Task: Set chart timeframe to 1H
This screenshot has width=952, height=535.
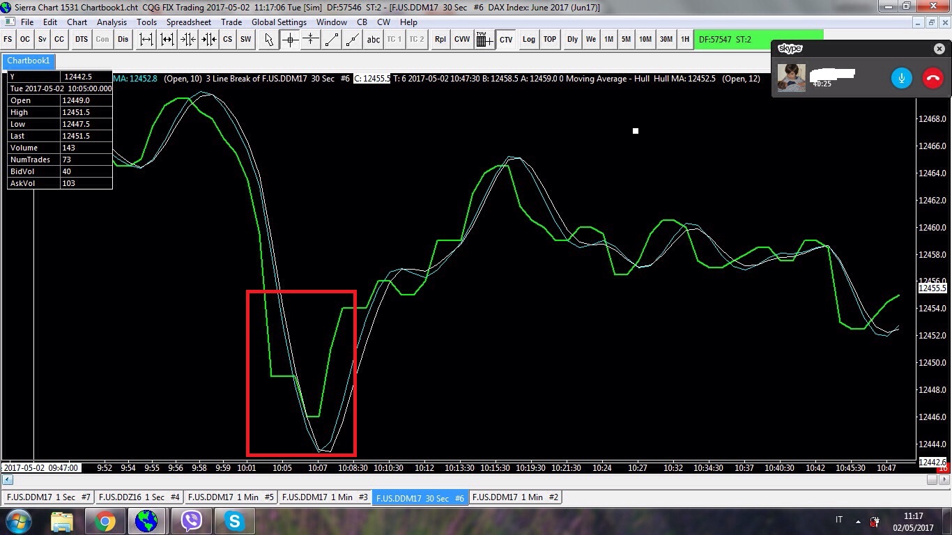Action: coord(685,39)
